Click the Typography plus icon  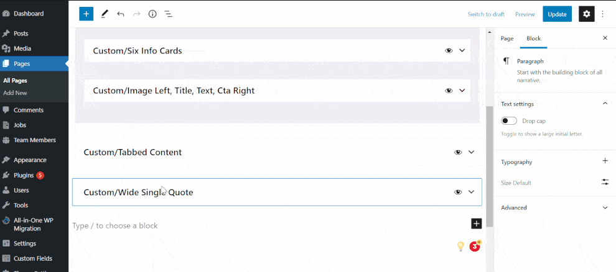point(605,161)
